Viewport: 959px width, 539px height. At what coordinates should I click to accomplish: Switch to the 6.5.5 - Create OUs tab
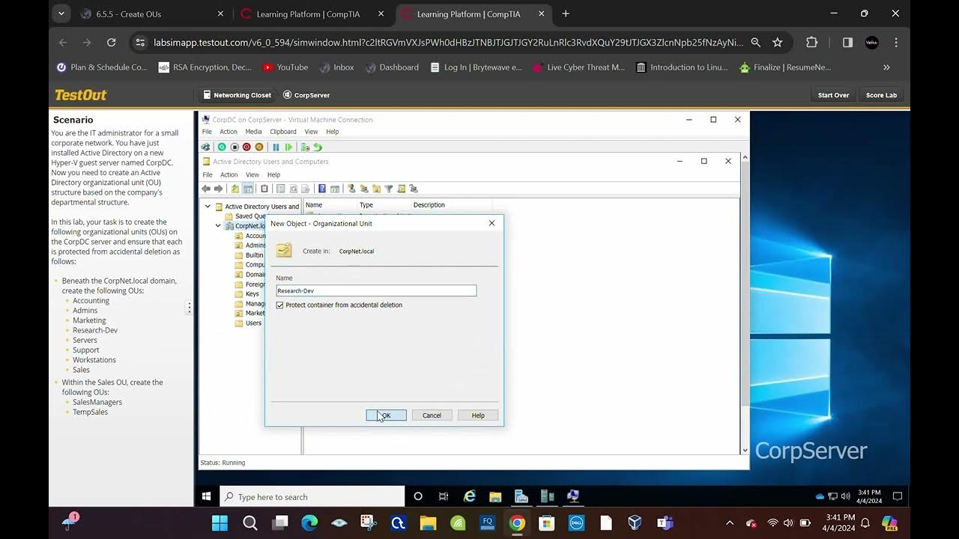tap(152, 13)
